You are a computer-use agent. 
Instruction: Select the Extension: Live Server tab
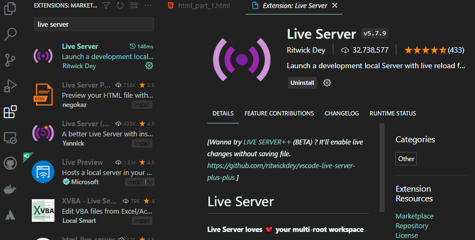pyautogui.click(x=294, y=6)
